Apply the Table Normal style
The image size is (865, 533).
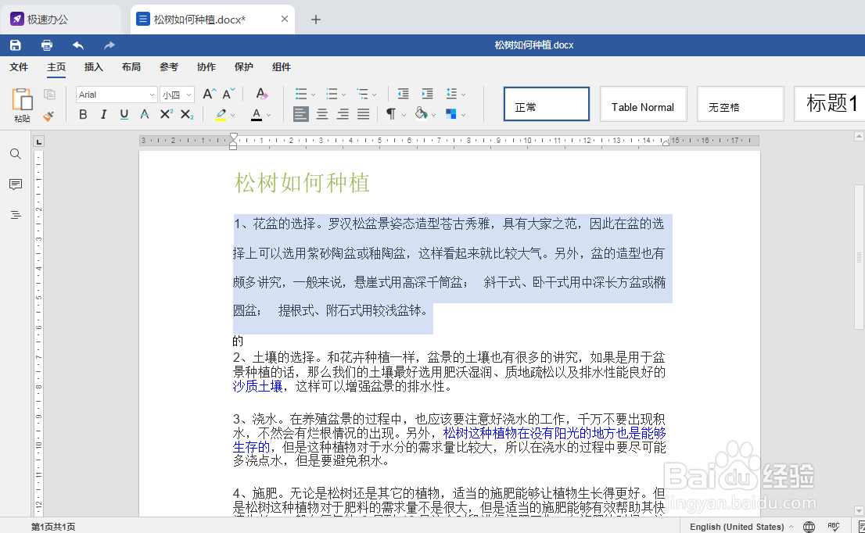tap(643, 104)
